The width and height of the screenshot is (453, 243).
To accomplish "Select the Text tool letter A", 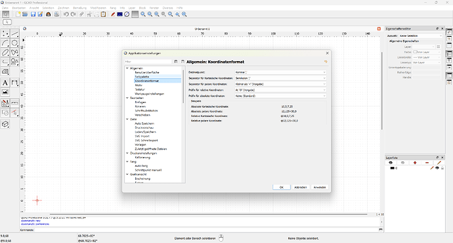I will 5,83.
